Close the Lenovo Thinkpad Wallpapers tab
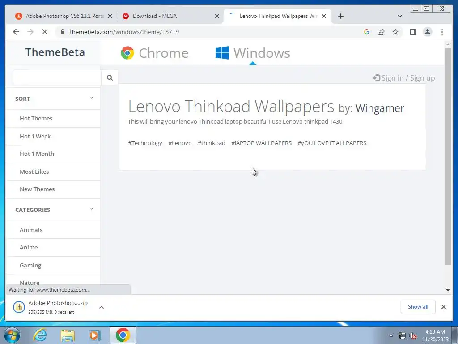458x344 pixels. pyautogui.click(x=324, y=17)
